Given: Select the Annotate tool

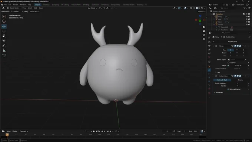Looking at the screenshot, I should [4, 46].
